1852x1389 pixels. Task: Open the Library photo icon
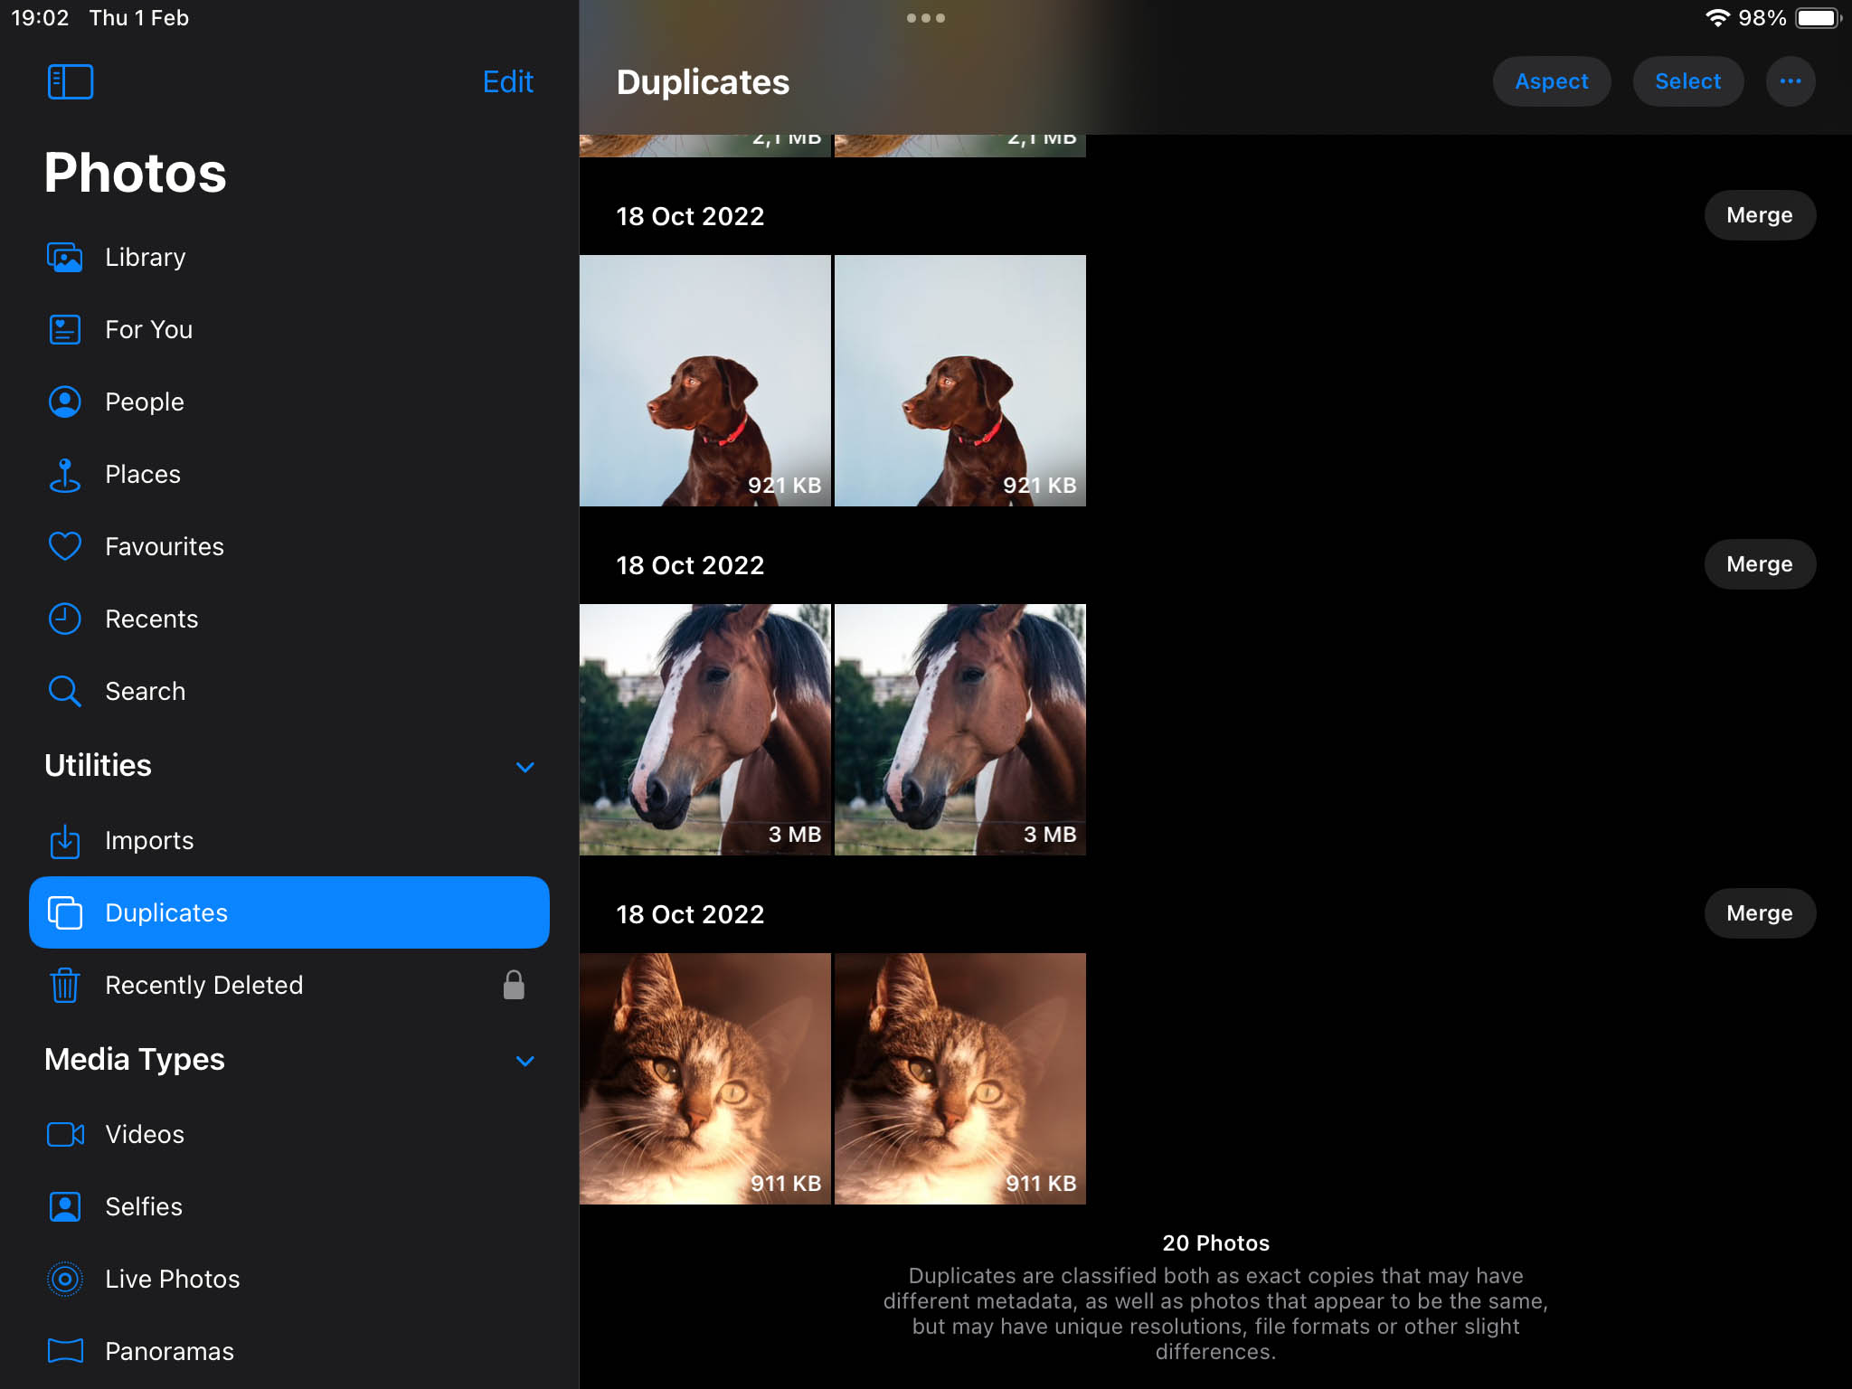click(65, 258)
